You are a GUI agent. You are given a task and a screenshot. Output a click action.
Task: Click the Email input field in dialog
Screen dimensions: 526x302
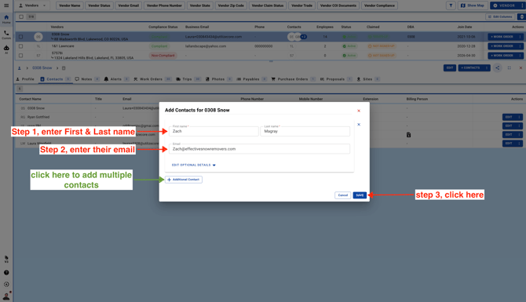(259, 149)
